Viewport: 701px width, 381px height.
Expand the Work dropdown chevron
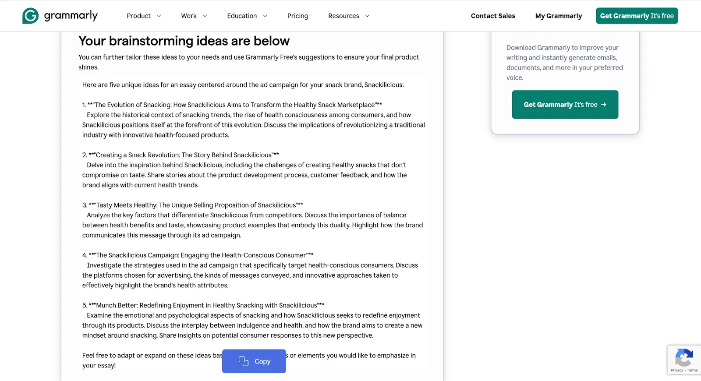(x=205, y=16)
